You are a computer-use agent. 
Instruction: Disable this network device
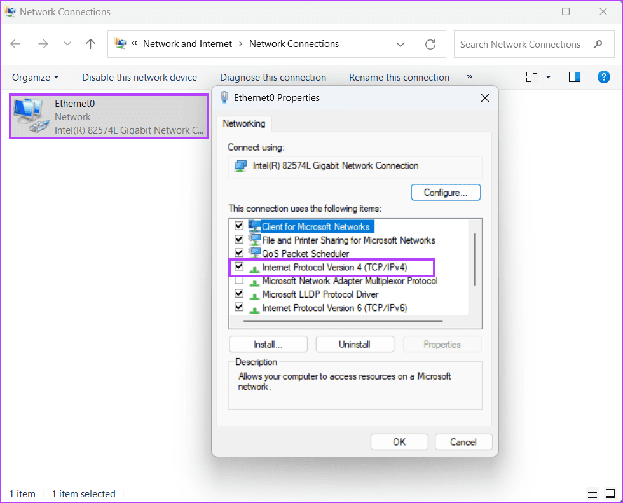pyautogui.click(x=139, y=77)
